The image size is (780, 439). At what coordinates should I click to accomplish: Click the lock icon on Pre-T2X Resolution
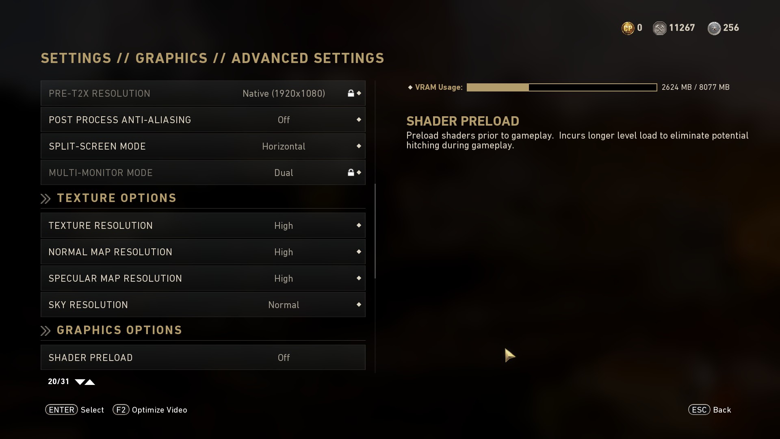tap(351, 93)
